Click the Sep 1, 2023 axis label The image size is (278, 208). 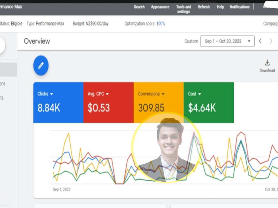pos(62,189)
